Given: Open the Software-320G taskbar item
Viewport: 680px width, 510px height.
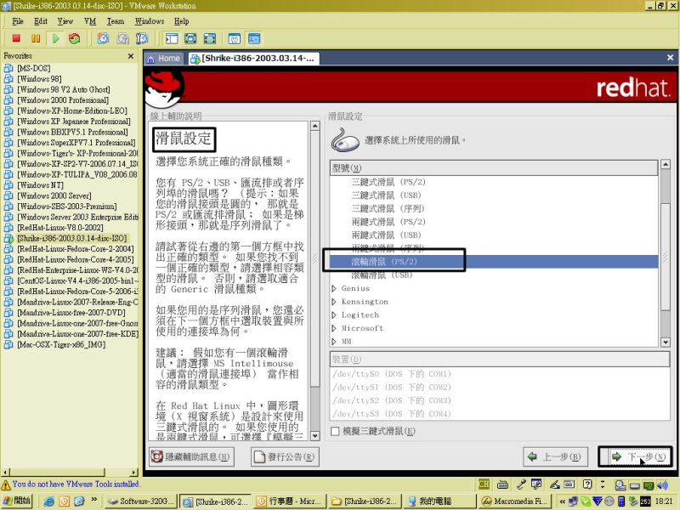Looking at the screenshot, I should tap(141, 501).
